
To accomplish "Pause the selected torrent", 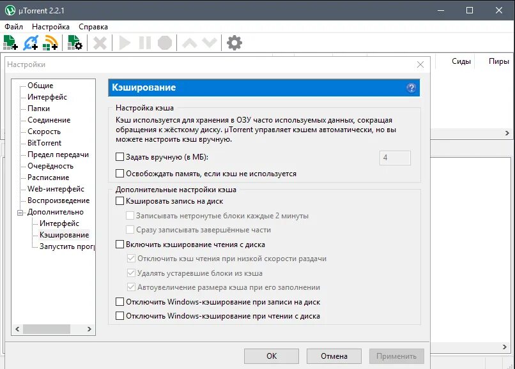I will [145, 42].
